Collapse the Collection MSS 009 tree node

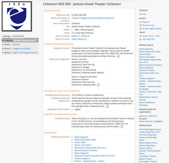click(3, 40)
